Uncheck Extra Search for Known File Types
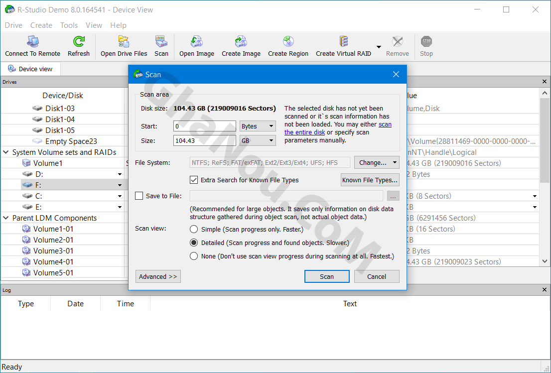 coord(194,180)
